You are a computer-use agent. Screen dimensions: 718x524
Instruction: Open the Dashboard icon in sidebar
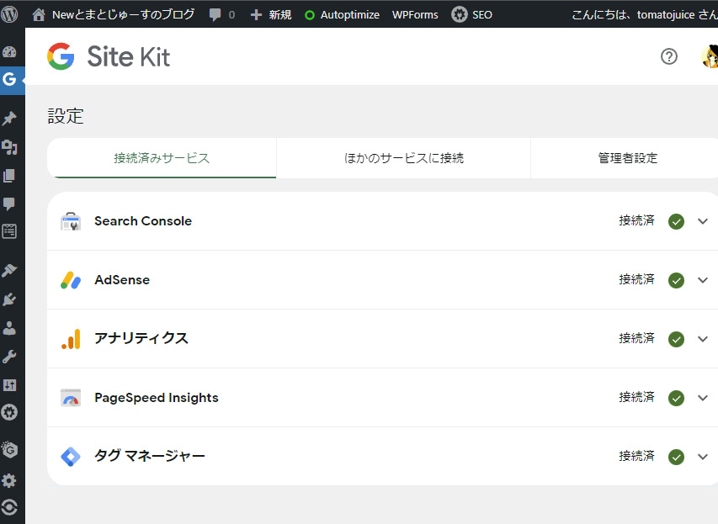pos(9,51)
